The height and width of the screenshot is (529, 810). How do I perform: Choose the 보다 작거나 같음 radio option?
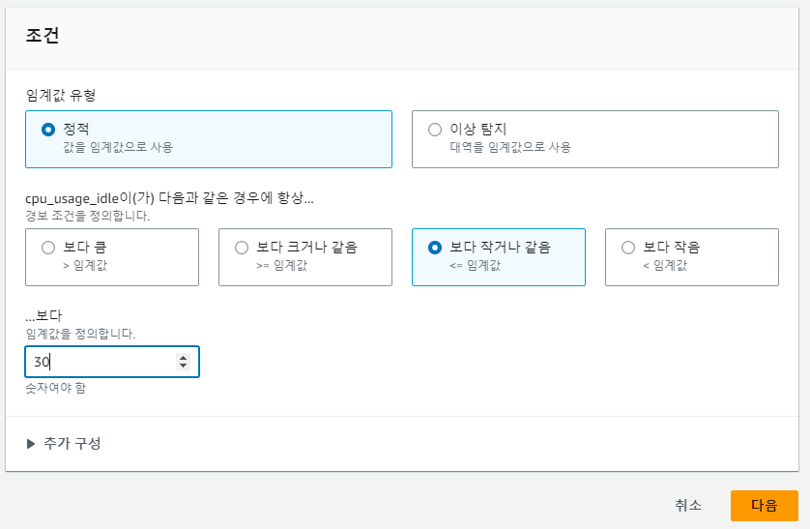point(435,248)
